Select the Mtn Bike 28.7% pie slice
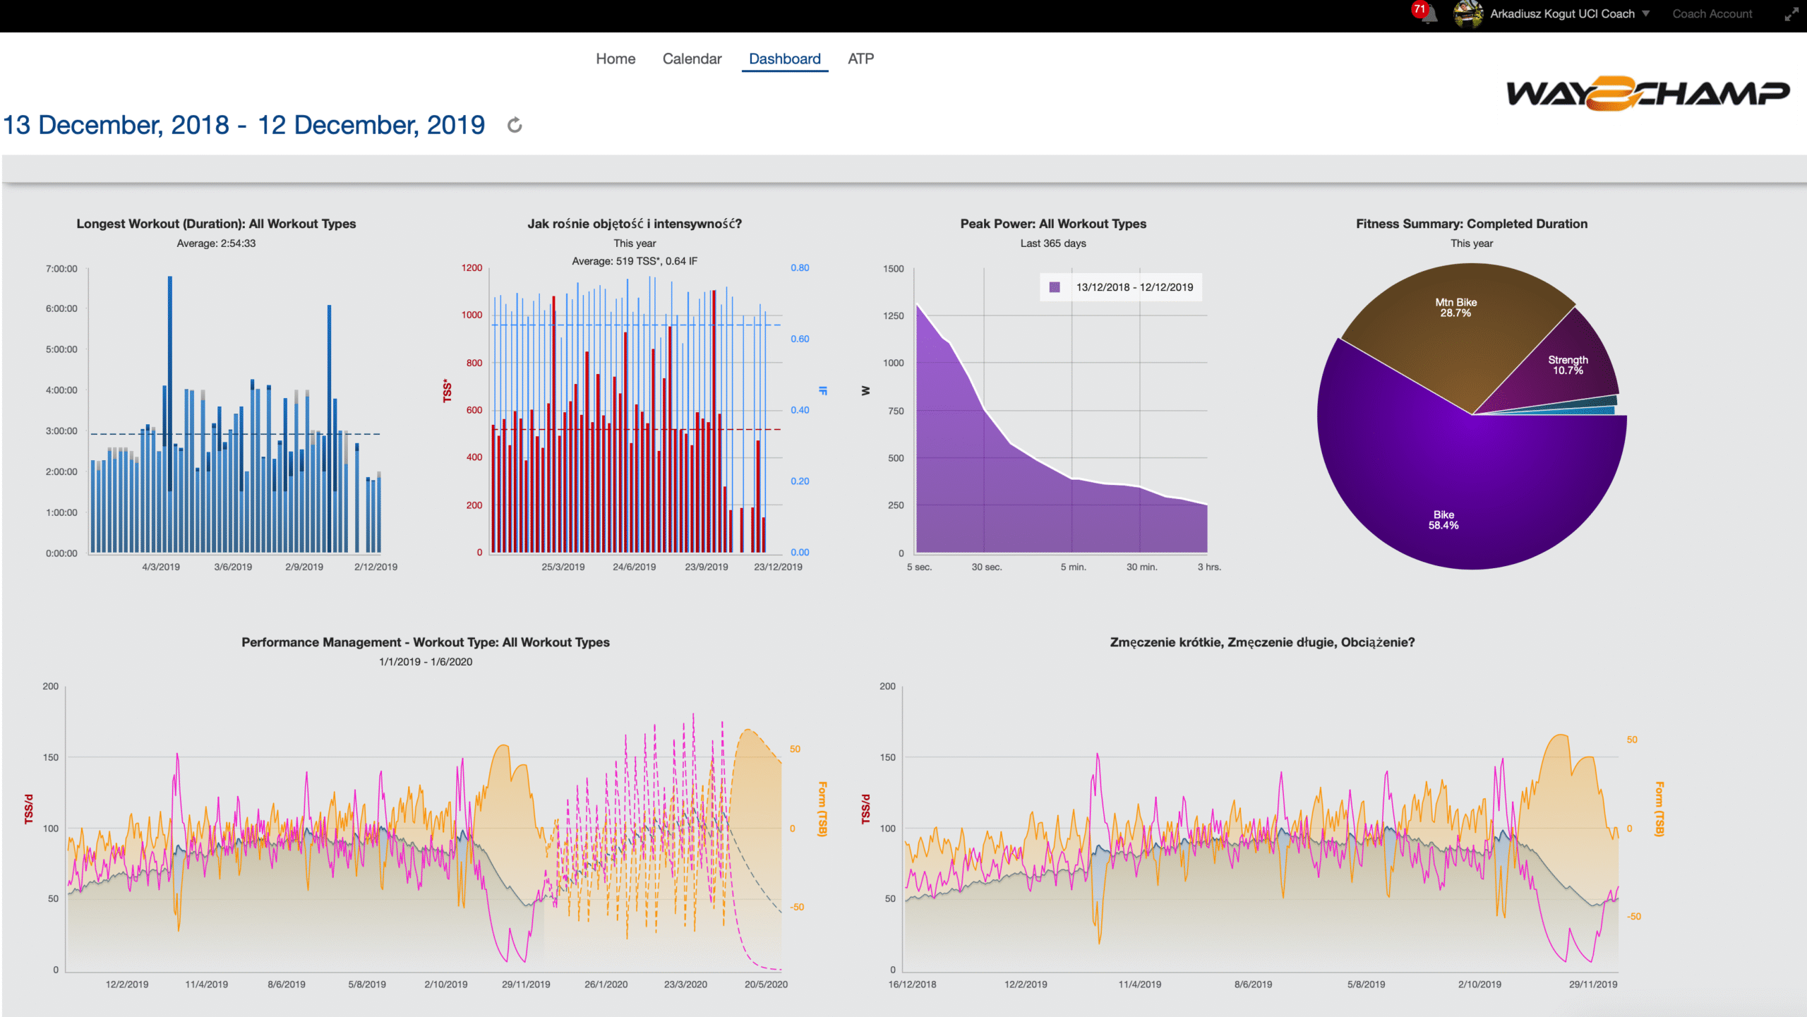Screen dimensions: 1807x1017 (1455, 332)
